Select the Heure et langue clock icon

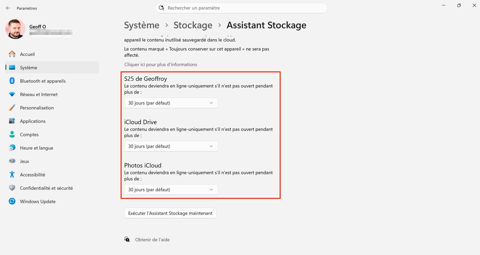(12, 148)
